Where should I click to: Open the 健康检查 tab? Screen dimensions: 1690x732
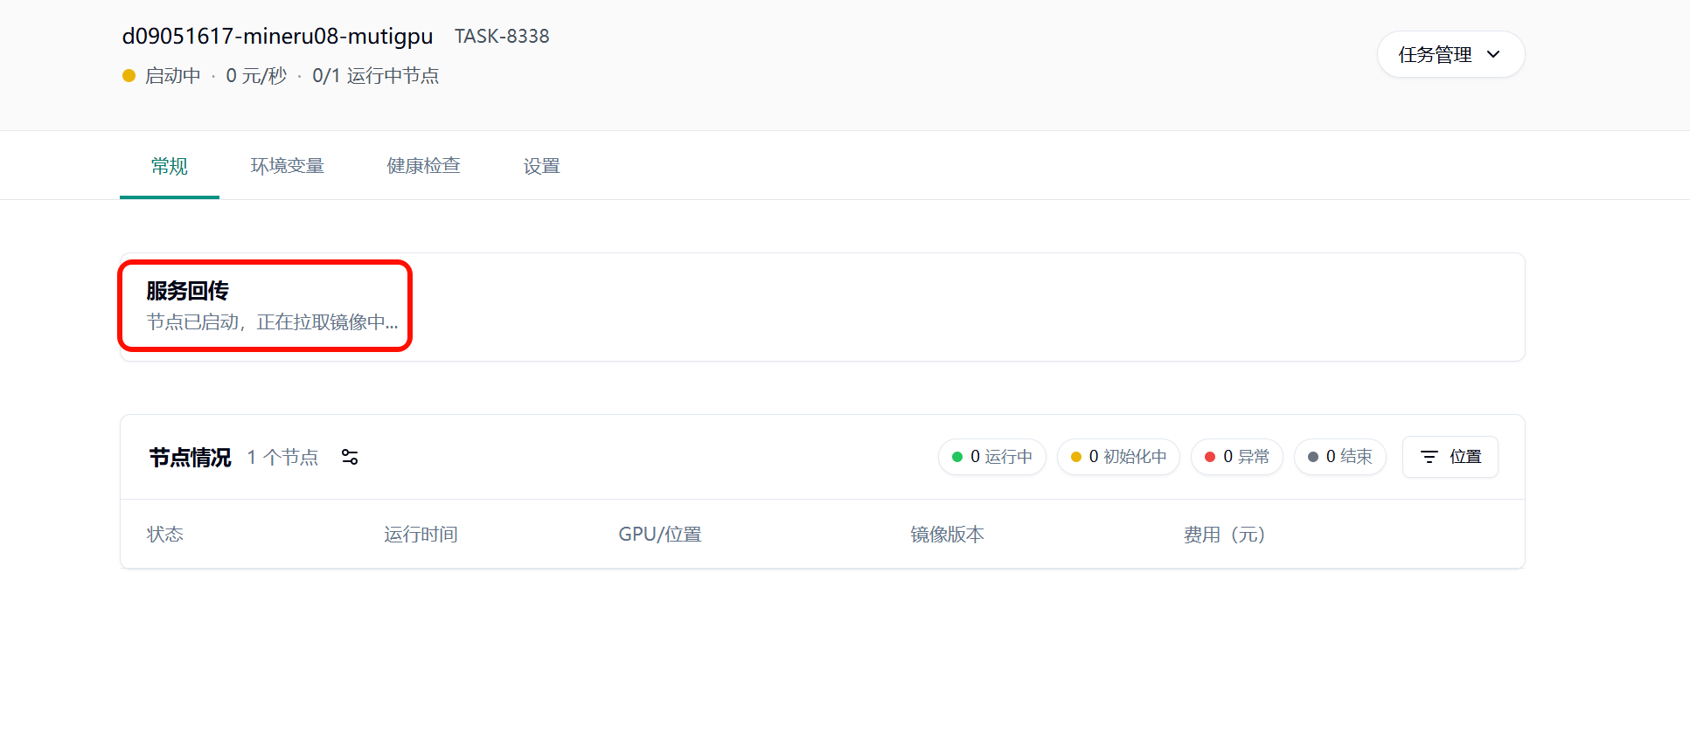(x=423, y=166)
